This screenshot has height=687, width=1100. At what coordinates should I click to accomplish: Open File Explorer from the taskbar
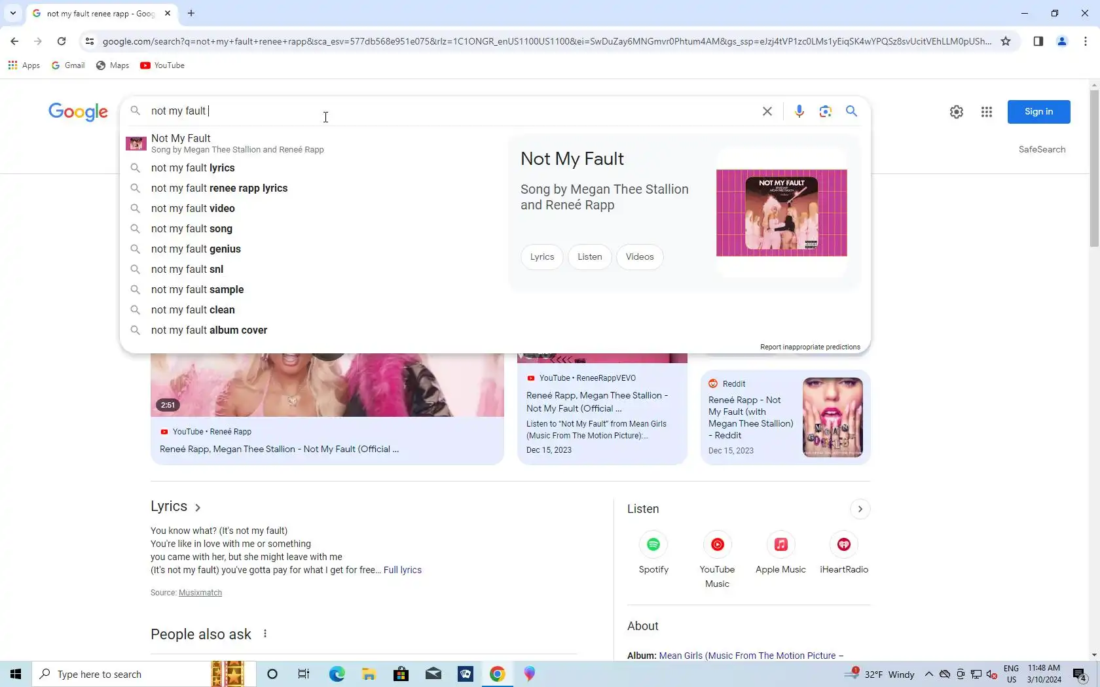[369, 674]
